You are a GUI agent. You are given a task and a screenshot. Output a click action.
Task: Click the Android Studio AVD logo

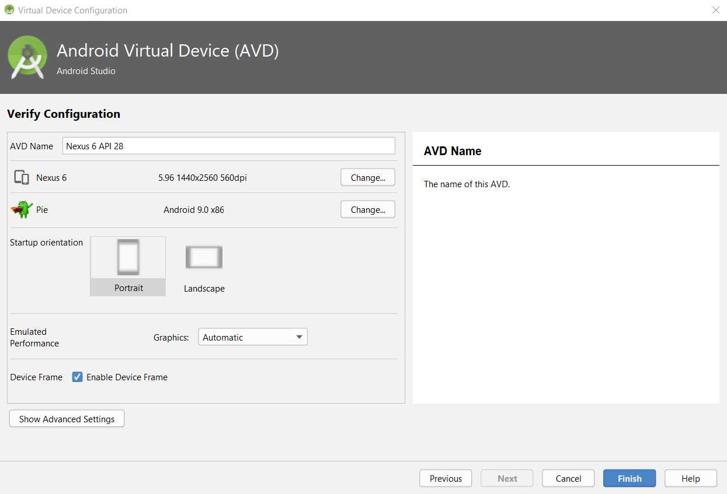tap(27, 57)
